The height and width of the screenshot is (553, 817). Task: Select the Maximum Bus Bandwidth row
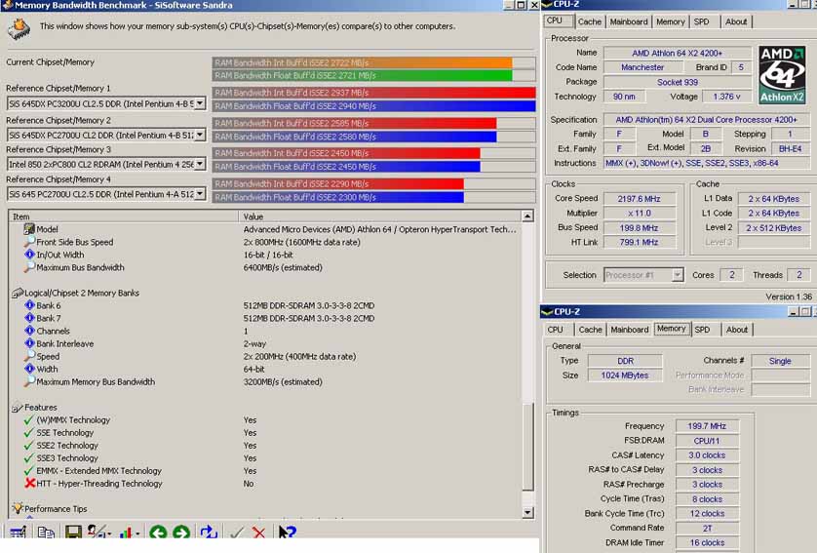click(x=265, y=267)
